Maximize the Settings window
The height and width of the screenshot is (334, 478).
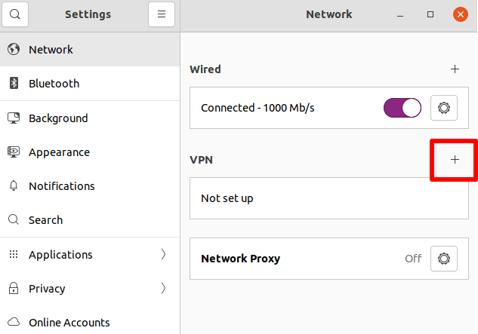click(x=430, y=14)
